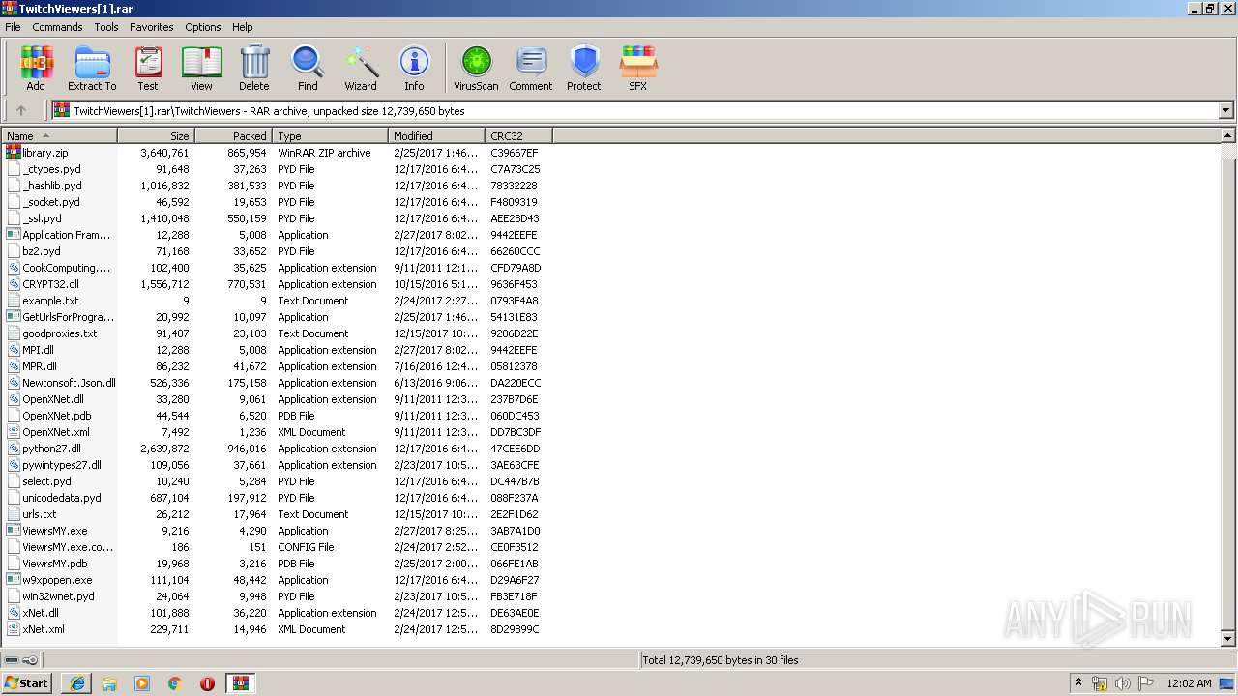Select win32wnet.pyd file row
The height and width of the screenshot is (696, 1238).
tap(274, 596)
